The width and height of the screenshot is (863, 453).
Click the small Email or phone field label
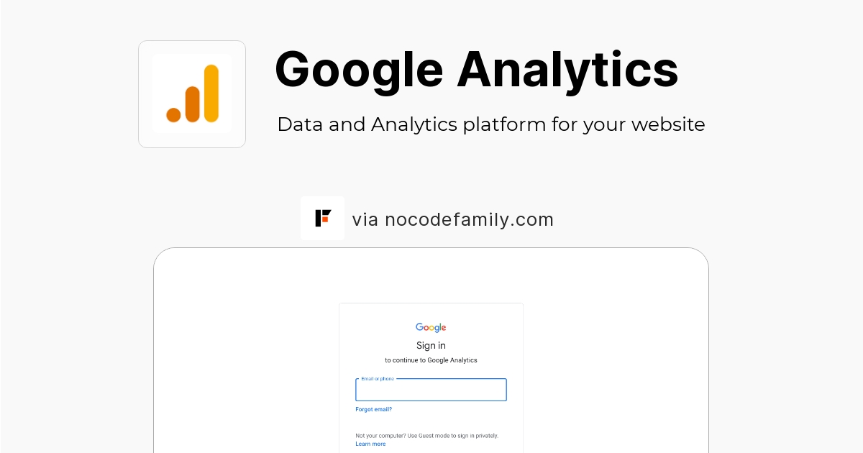[x=377, y=379]
